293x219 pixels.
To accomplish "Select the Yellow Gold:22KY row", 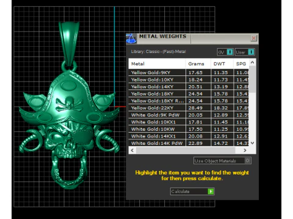I will pos(189,108).
